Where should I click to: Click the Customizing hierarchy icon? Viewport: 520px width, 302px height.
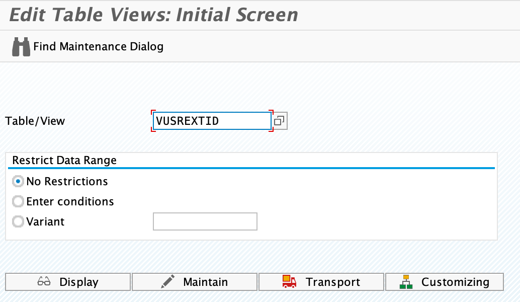coord(406,282)
